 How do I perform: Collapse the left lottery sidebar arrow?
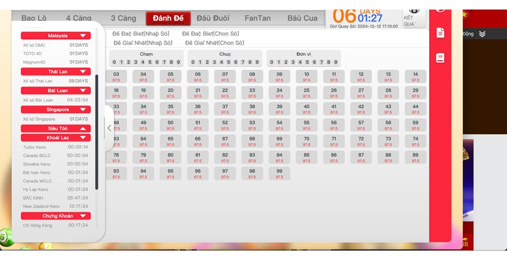pyautogui.click(x=109, y=128)
